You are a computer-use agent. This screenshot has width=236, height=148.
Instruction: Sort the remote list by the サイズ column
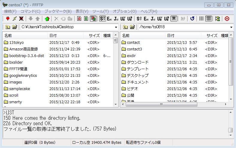[210, 35]
